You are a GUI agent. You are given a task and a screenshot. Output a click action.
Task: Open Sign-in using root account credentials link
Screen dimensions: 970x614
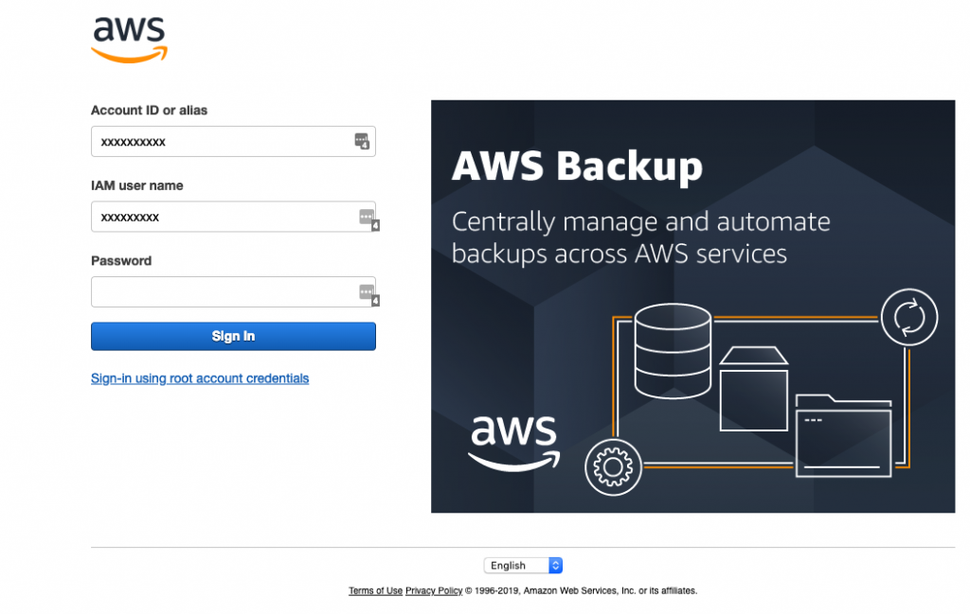pyautogui.click(x=200, y=378)
